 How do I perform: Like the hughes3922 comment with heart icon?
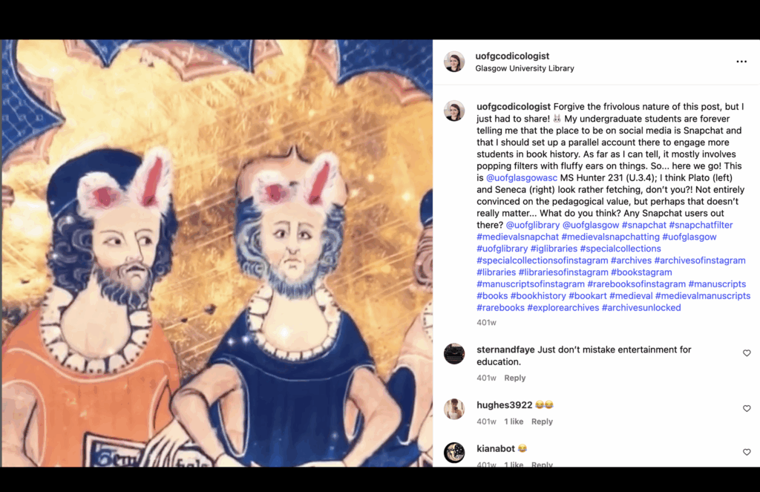(x=747, y=408)
